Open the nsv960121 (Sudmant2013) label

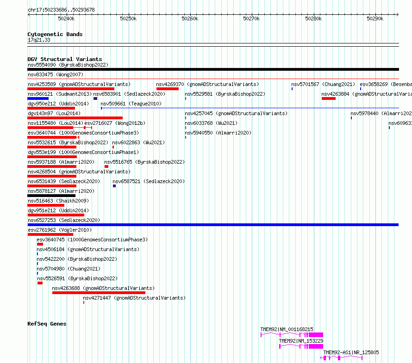60,94
